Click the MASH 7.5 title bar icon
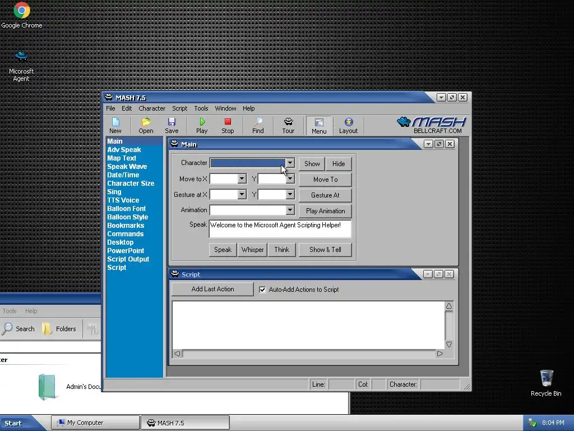The width and height of the screenshot is (574, 431). point(109,97)
